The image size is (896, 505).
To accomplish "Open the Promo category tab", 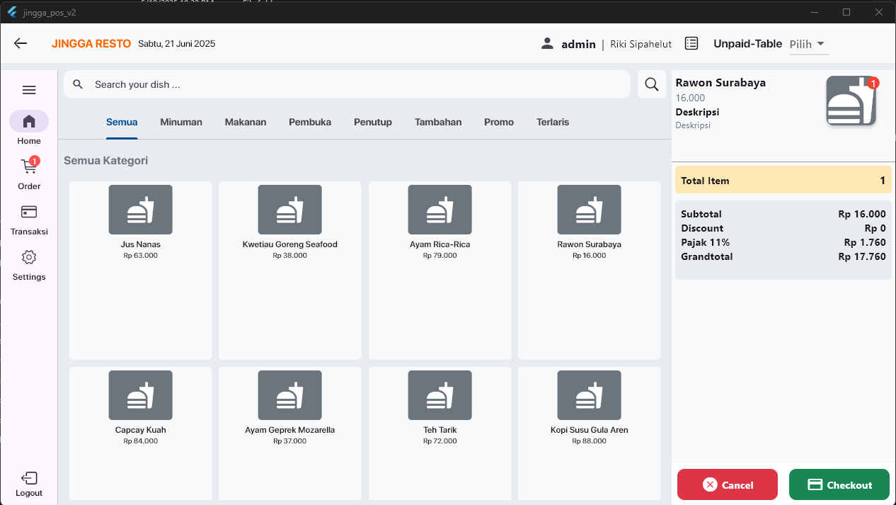I will pyautogui.click(x=499, y=122).
